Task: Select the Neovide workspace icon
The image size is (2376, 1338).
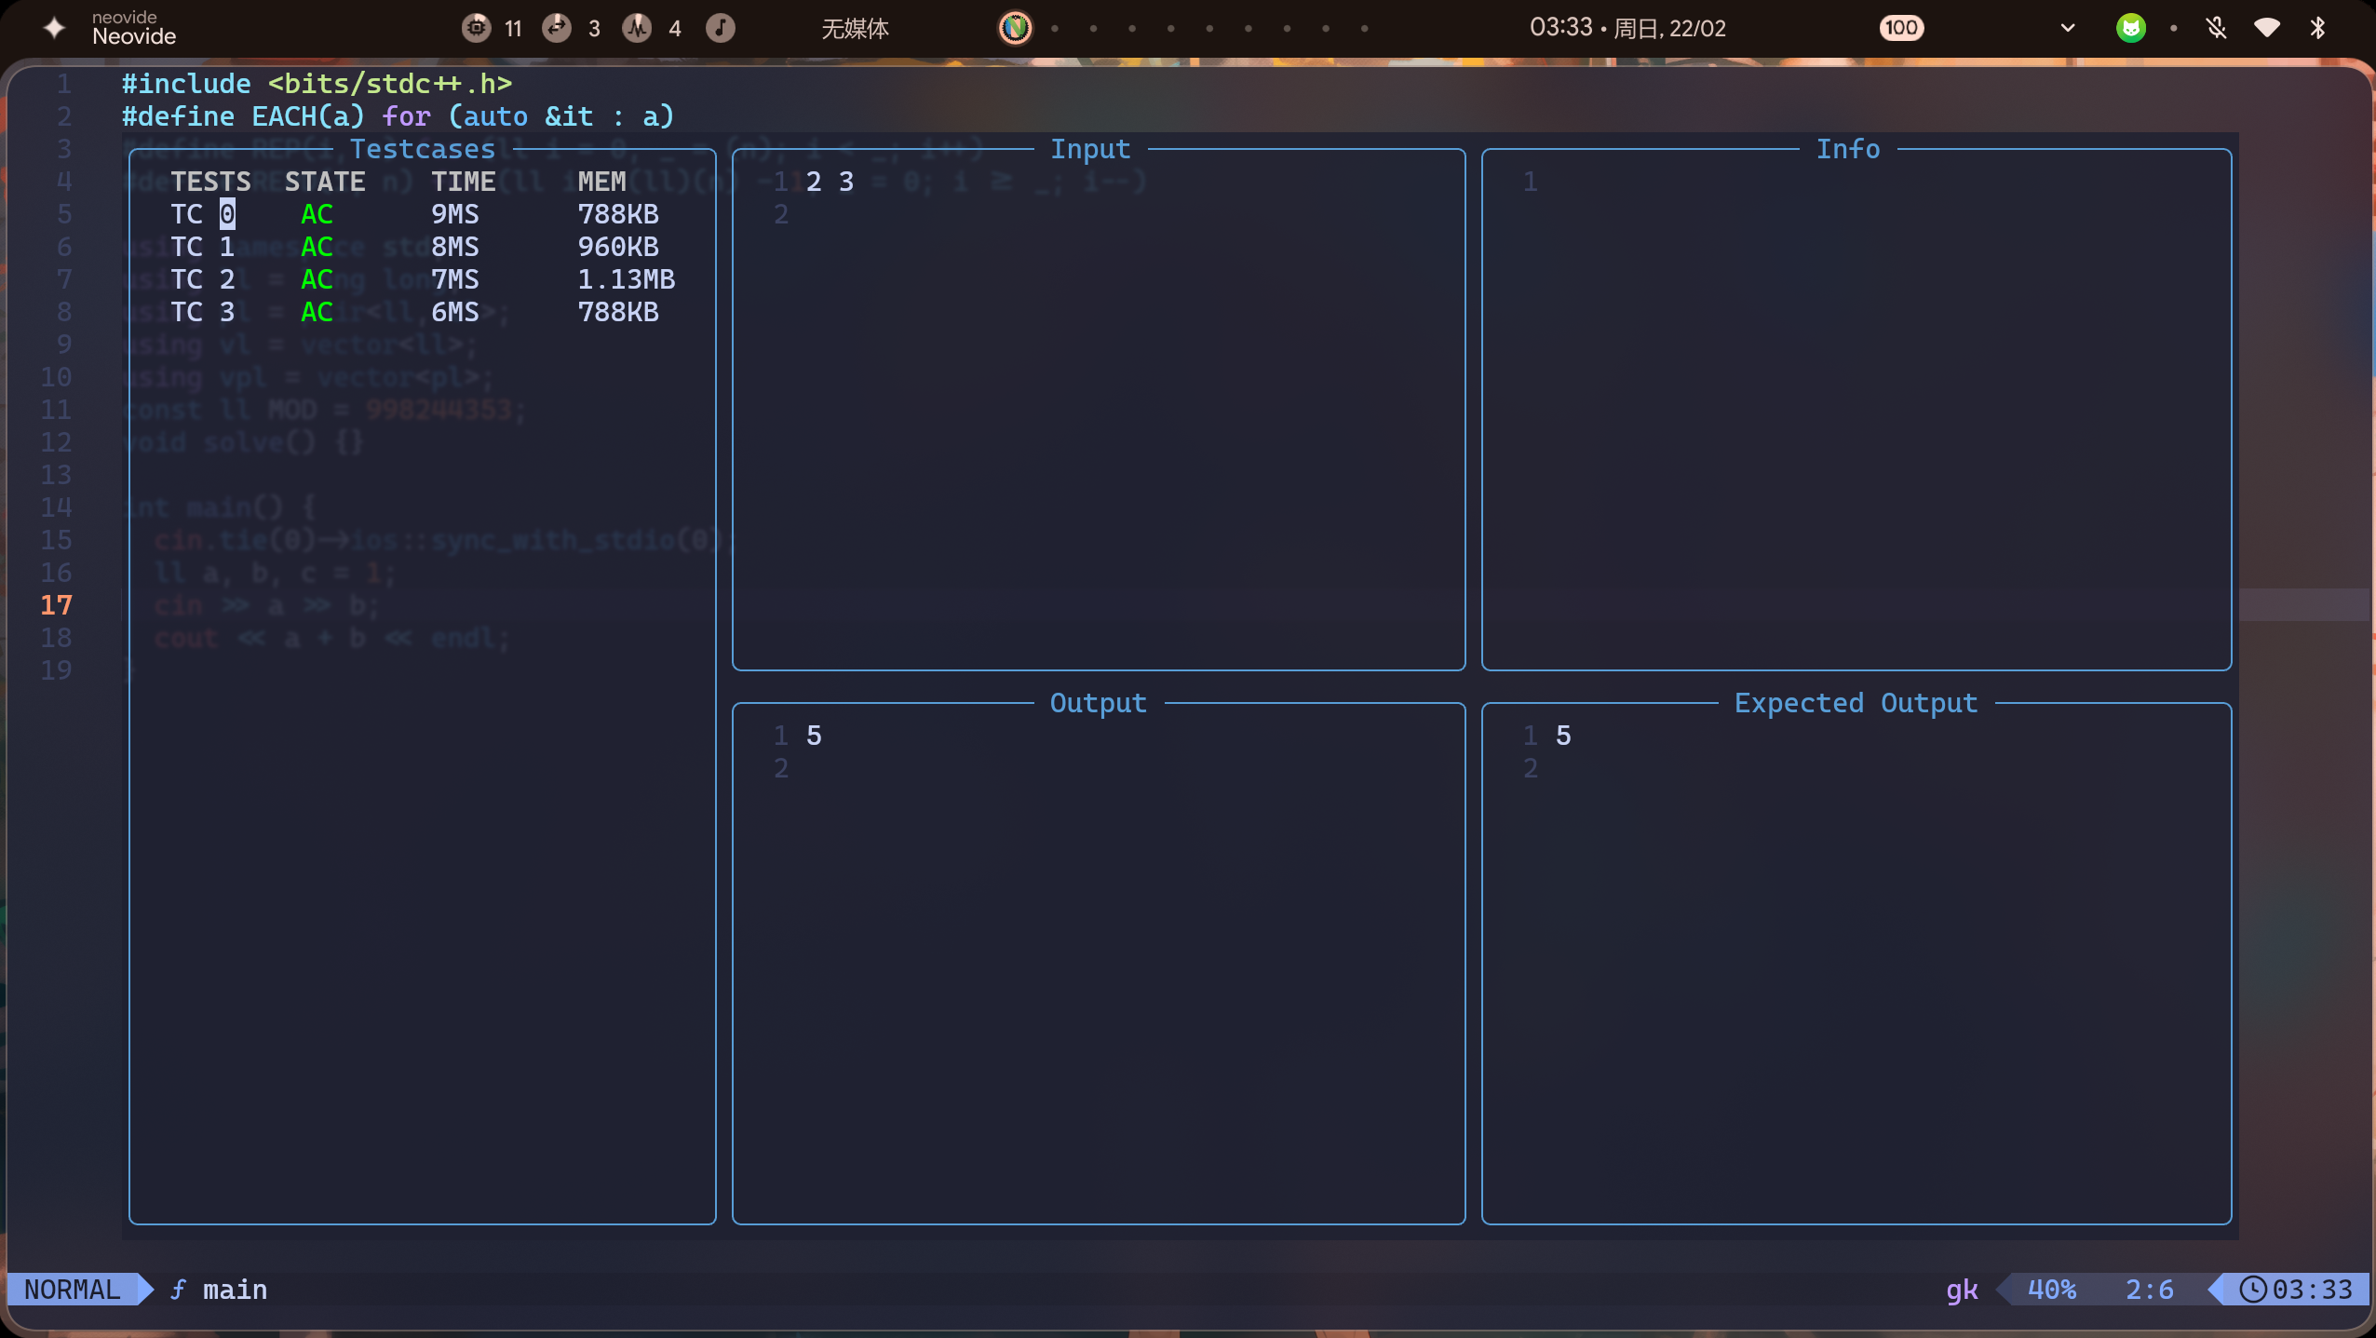Action: (1015, 28)
